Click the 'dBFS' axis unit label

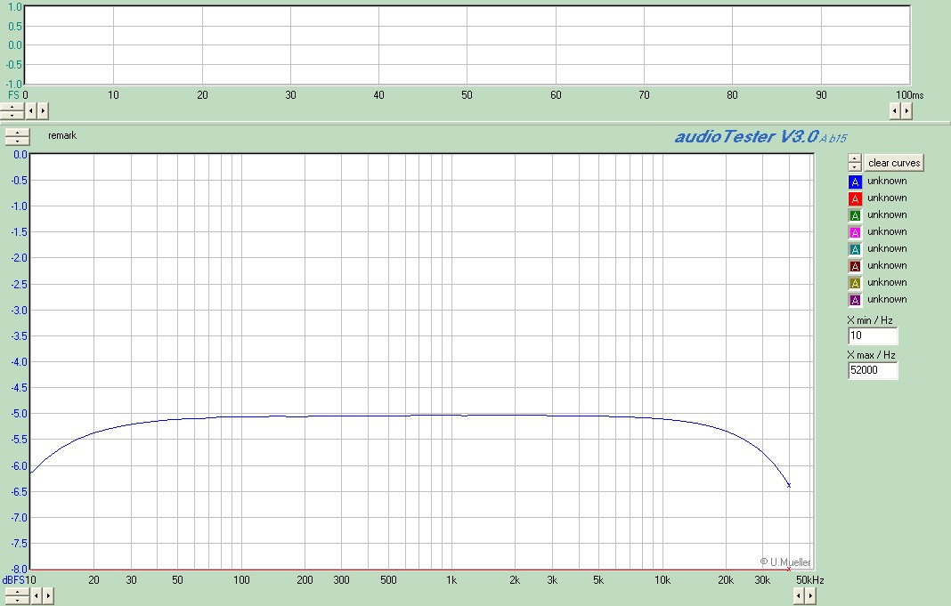(13, 580)
